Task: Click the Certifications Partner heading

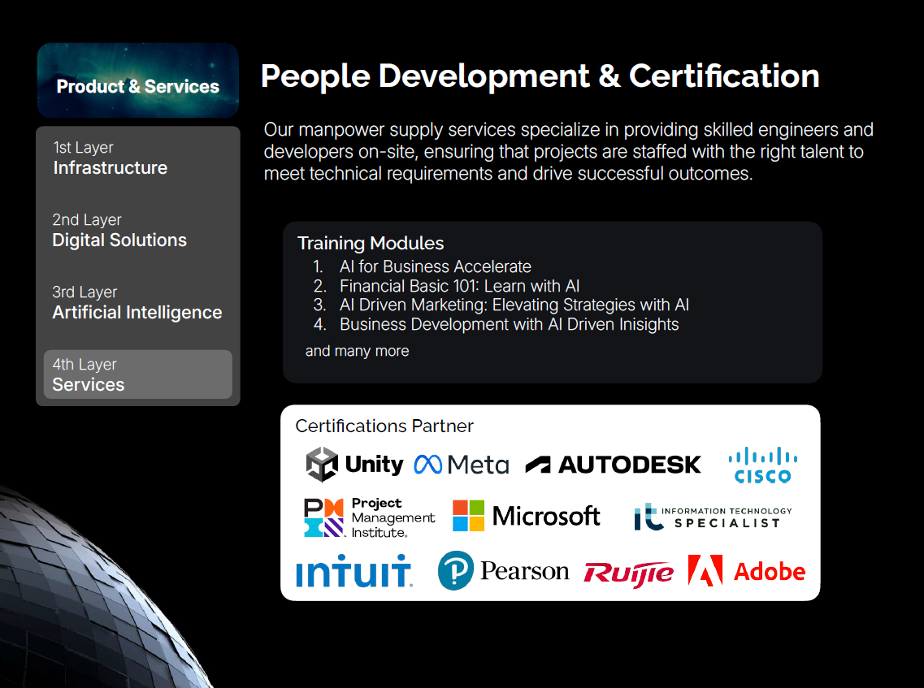Action: tap(384, 426)
